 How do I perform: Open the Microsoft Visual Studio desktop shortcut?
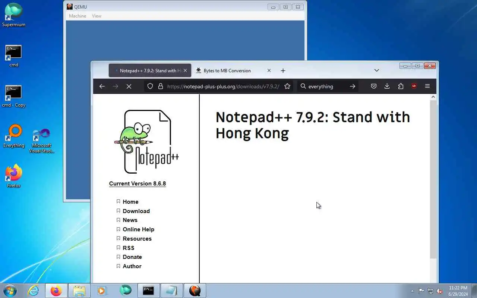click(41, 141)
